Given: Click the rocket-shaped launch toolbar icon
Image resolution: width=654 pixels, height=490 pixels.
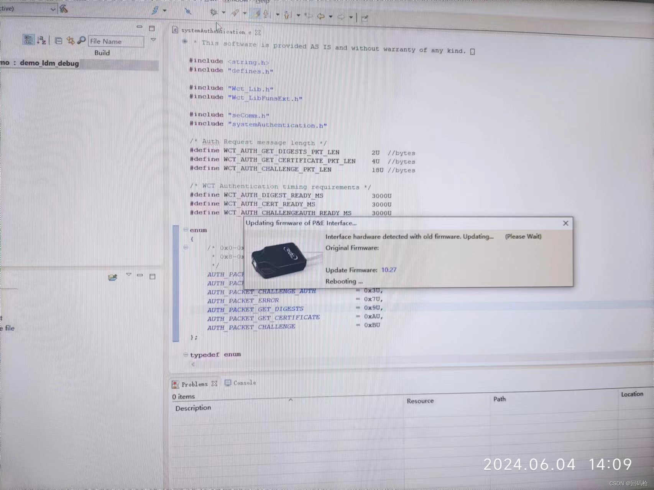Looking at the screenshot, I should pos(235,14).
